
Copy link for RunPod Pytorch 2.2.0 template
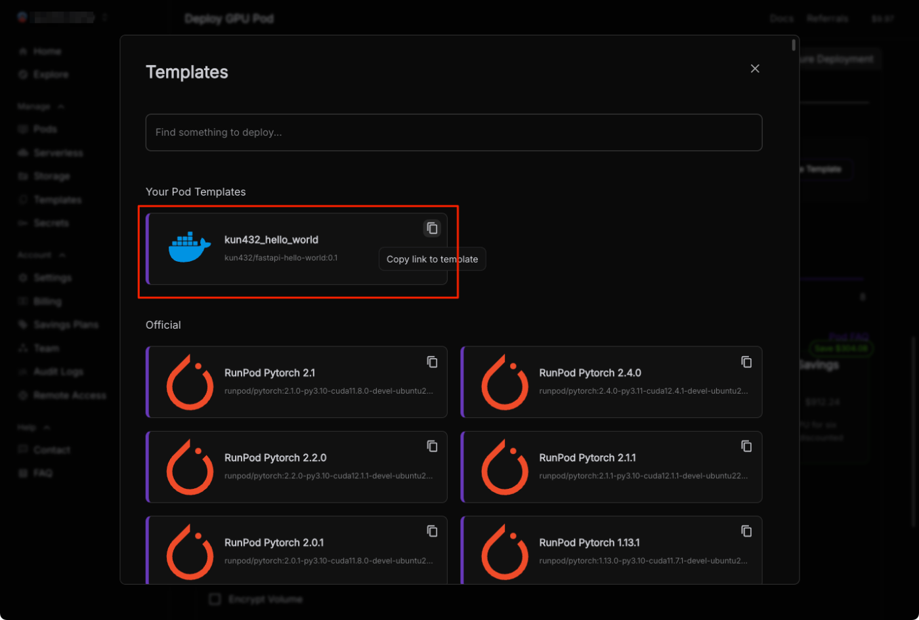pos(432,446)
